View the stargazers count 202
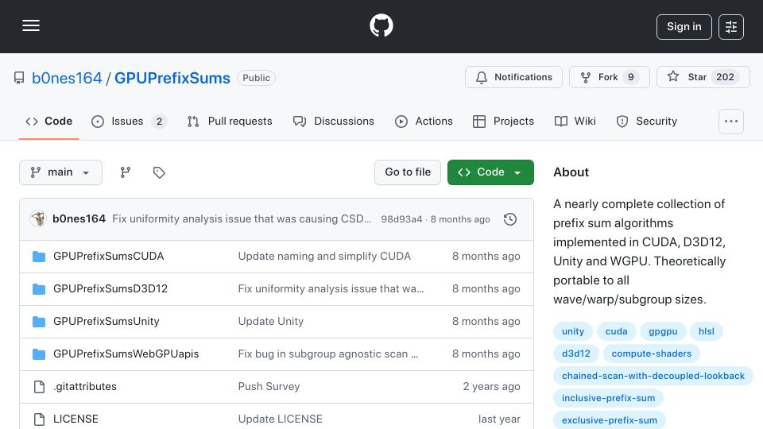763x429 pixels. 725,77
